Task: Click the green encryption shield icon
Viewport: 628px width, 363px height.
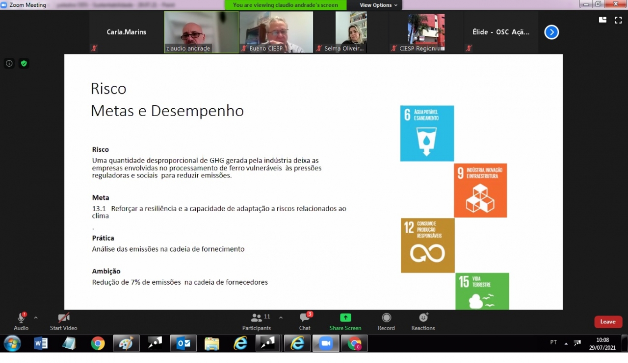Action: (x=24, y=63)
